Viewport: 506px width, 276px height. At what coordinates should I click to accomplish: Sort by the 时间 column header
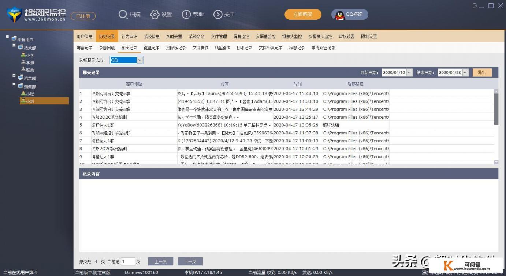[298, 84]
